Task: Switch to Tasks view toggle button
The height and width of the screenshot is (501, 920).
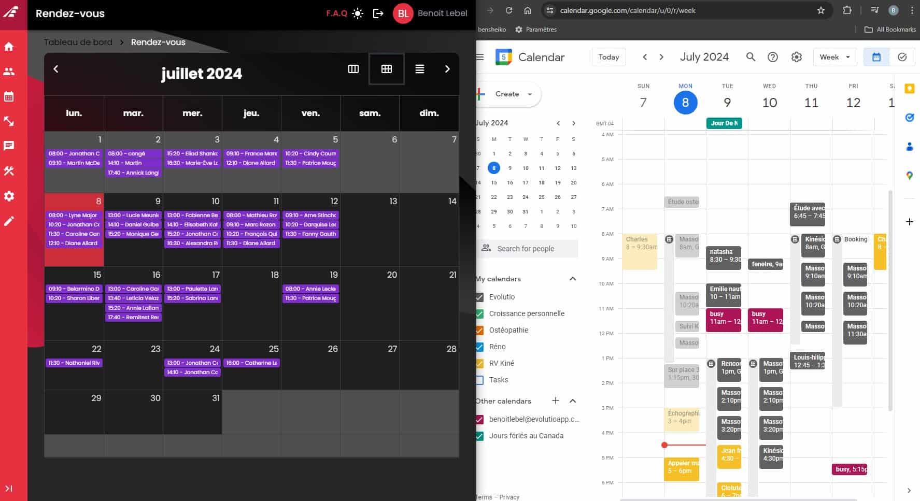Action: tap(902, 57)
